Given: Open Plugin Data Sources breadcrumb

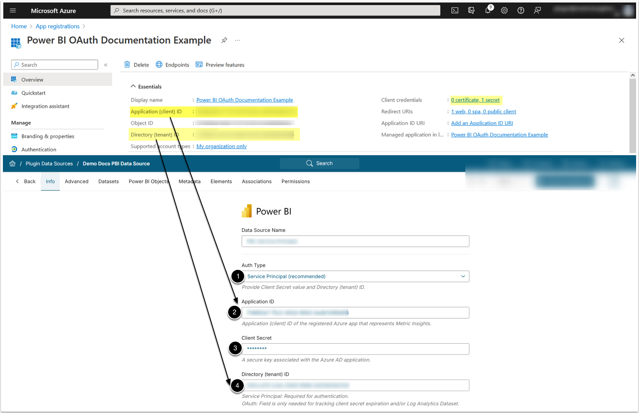Looking at the screenshot, I should pyautogui.click(x=49, y=164).
